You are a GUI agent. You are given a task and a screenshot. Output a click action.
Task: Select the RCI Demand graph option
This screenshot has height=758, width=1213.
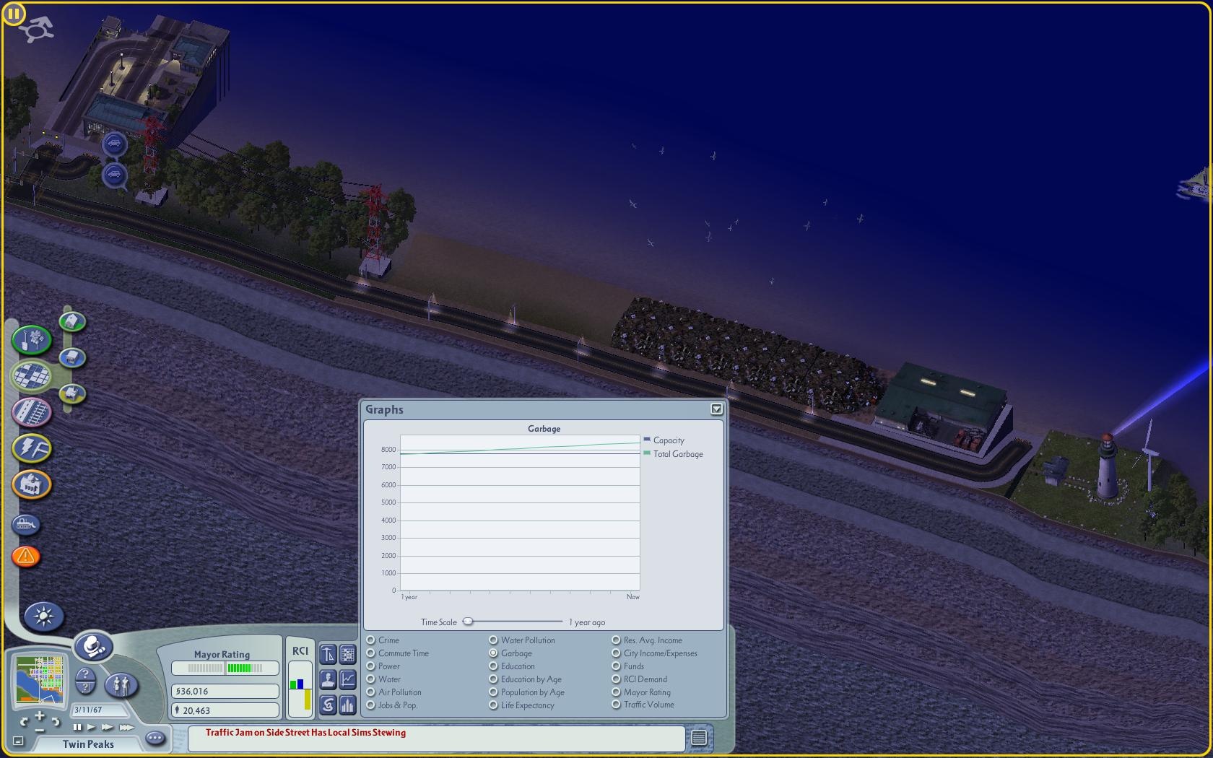click(x=616, y=679)
